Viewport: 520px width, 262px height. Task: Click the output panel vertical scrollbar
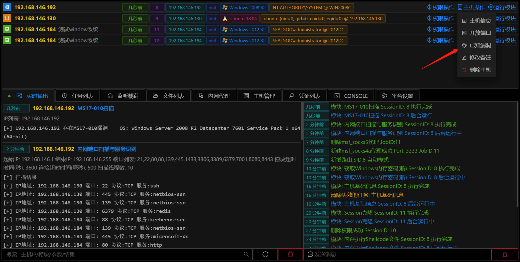[x=301, y=121]
